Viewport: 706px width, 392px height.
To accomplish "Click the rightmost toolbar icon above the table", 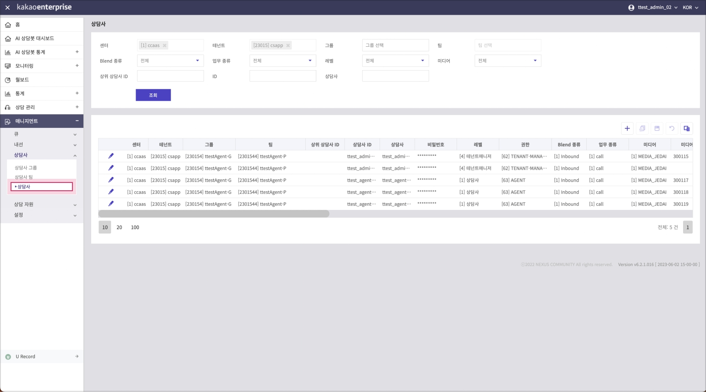I will click(x=686, y=128).
